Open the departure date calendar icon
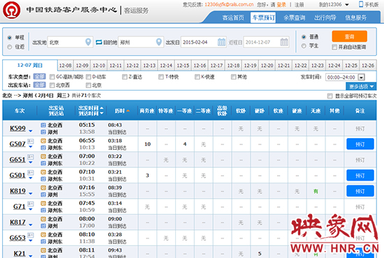This screenshot has width=384, height=258. [221, 42]
